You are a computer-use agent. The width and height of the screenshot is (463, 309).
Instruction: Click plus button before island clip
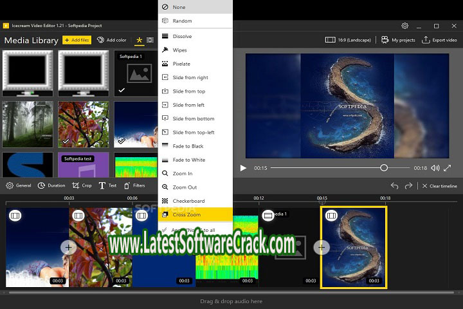[322, 247]
